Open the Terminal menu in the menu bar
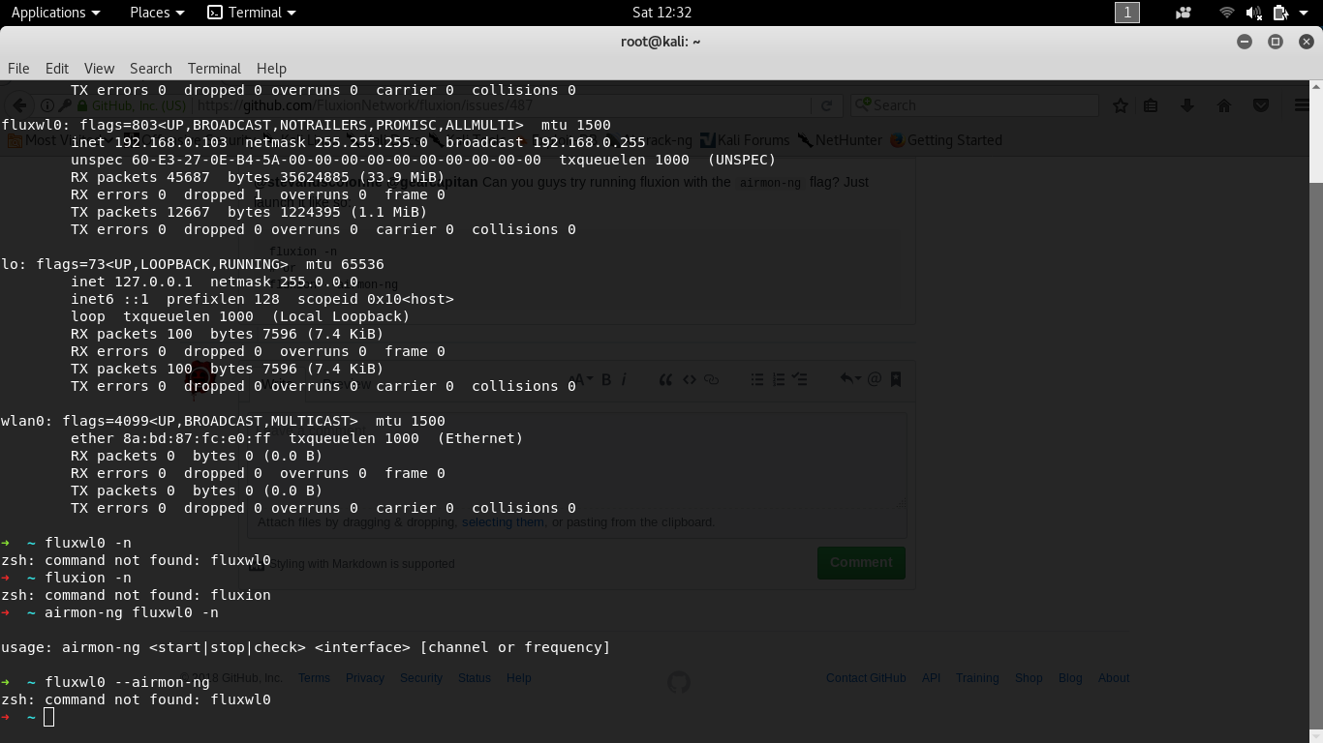Screen dimensions: 1323x743 click(214, 69)
